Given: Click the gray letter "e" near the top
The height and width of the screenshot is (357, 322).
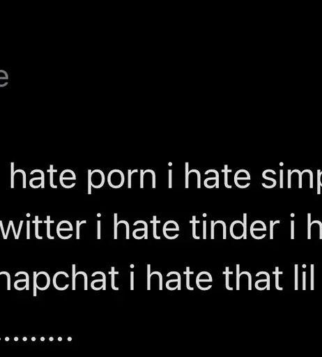Looking at the screenshot, I should (4, 78).
